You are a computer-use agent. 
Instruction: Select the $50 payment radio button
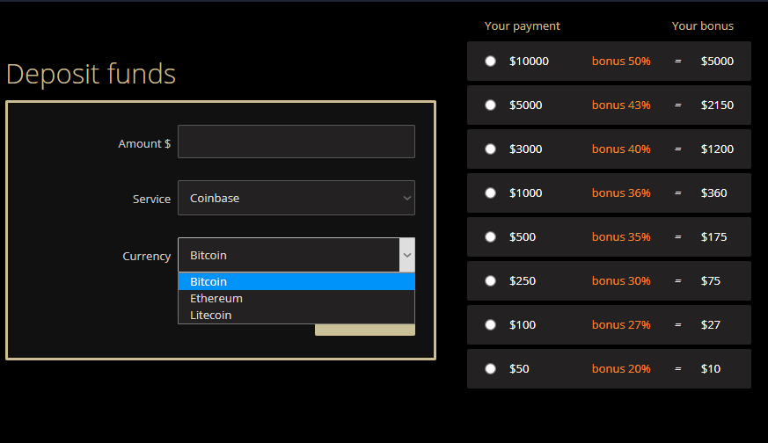490,369
